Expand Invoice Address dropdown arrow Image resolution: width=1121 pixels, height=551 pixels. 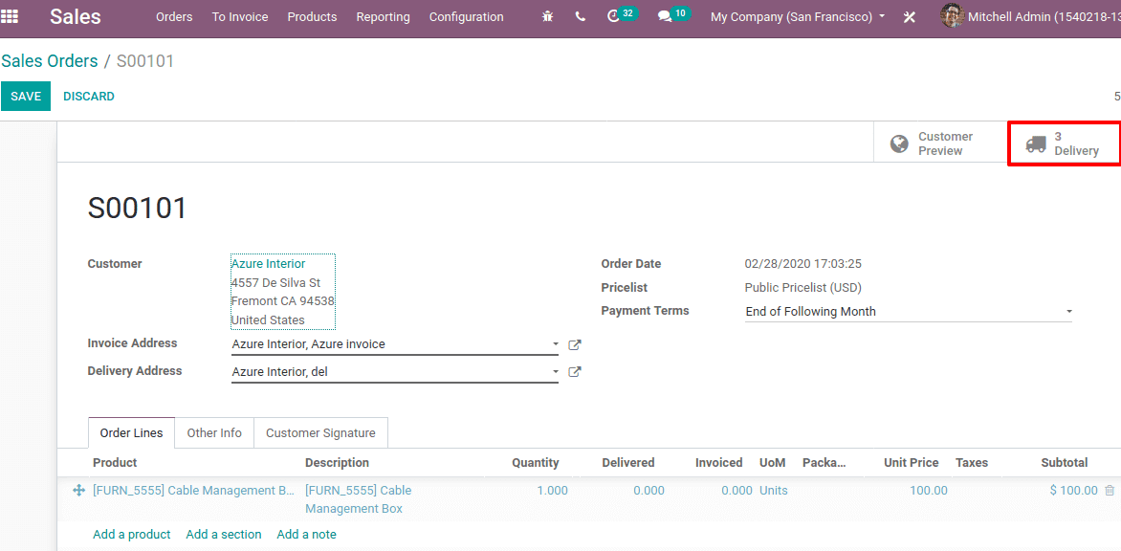[556, 344]
